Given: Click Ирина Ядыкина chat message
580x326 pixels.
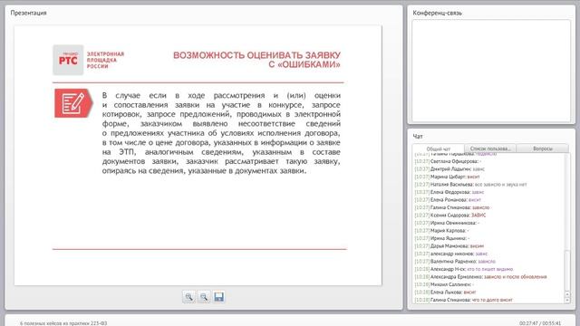Looking at the screenshot, I should pyautogui.click(x=442, y=238).
